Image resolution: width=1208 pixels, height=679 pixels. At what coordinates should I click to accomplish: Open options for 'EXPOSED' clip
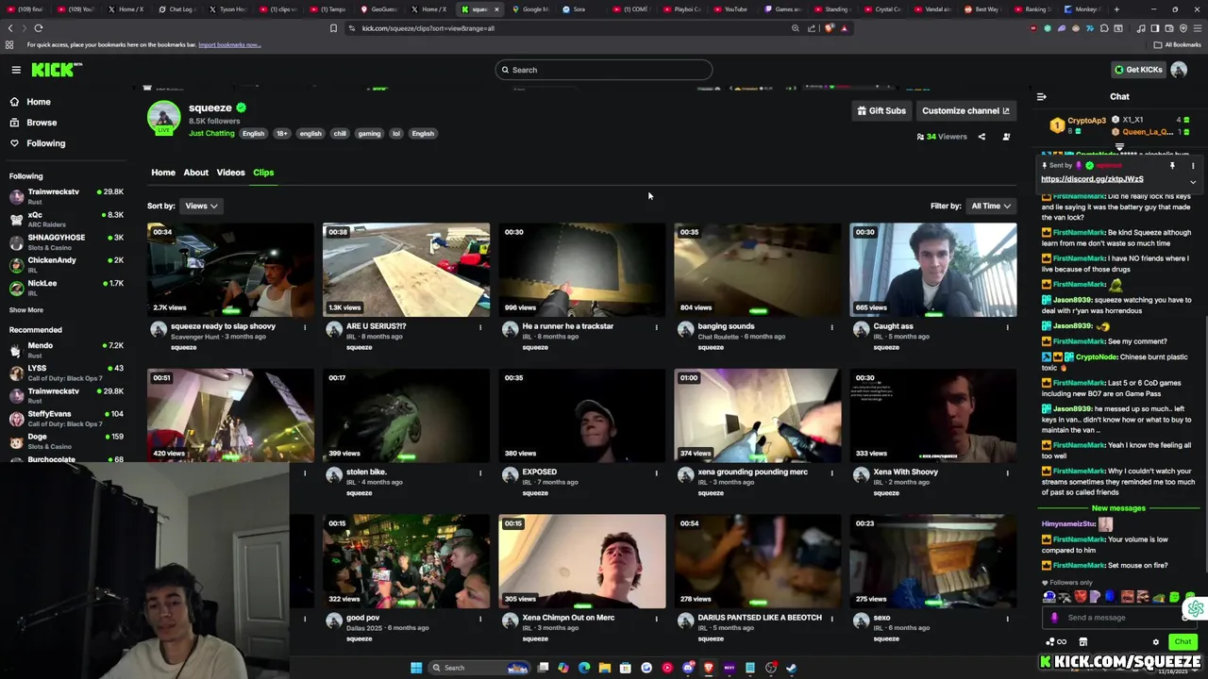pyautogui.click(x=656, y=472)
